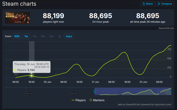Viewport: 177px width, 110px height.
Task: Click the Share button
Action: pyautogui.click(x=147, y=4)
